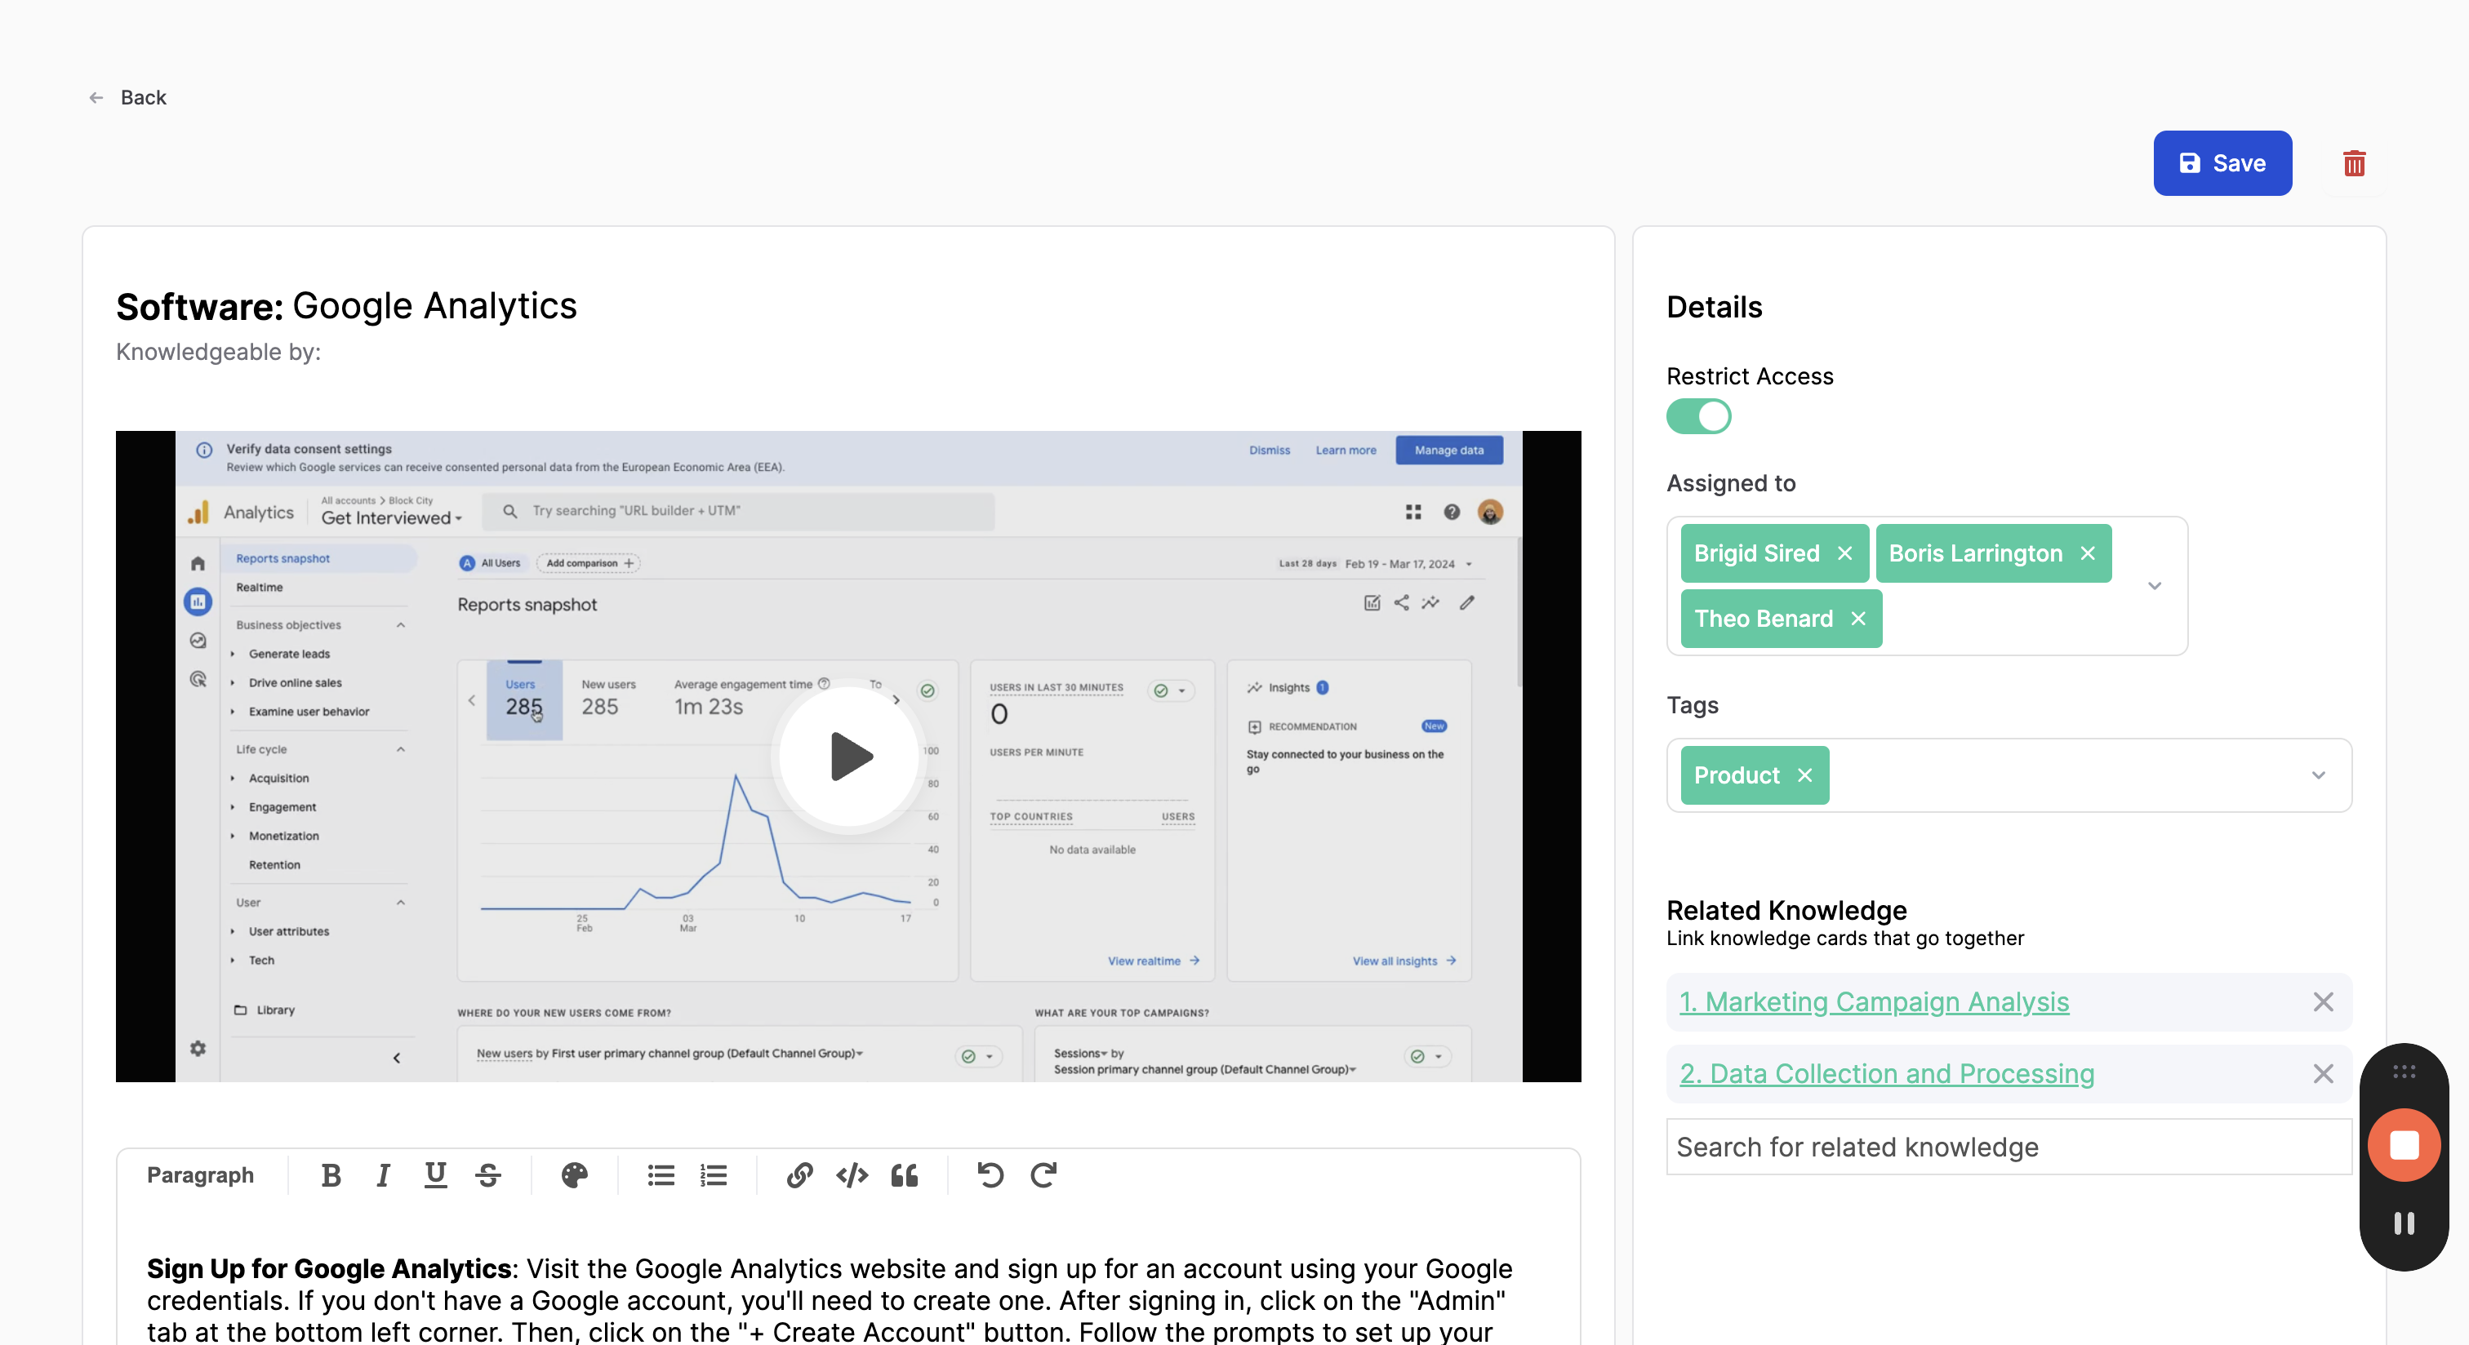Select Reports snapshot in sidebar

[x=319, y=558]
